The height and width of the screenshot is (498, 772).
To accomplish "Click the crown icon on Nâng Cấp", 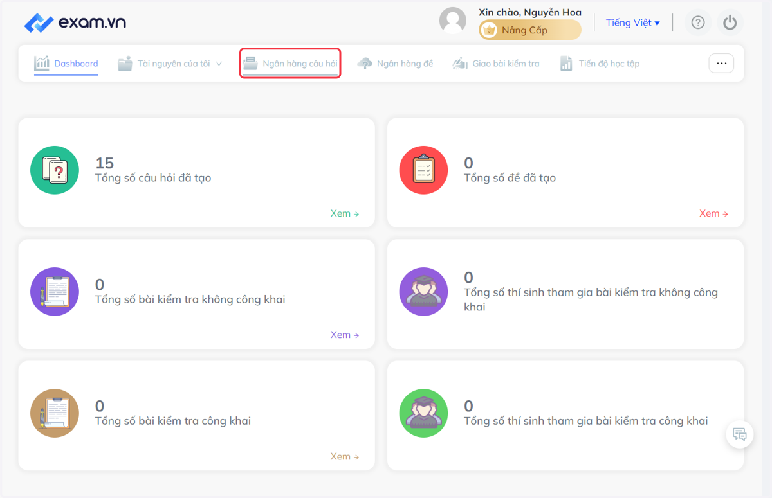I will (490, 30).
